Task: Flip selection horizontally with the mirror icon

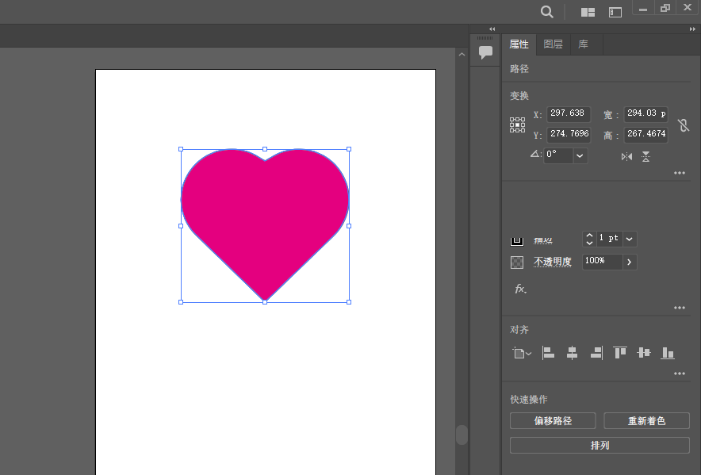Action: click(x=626, y=156)
